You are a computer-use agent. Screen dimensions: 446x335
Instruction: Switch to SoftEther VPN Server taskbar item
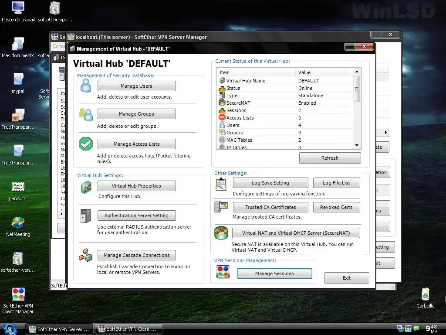(59, 329)
